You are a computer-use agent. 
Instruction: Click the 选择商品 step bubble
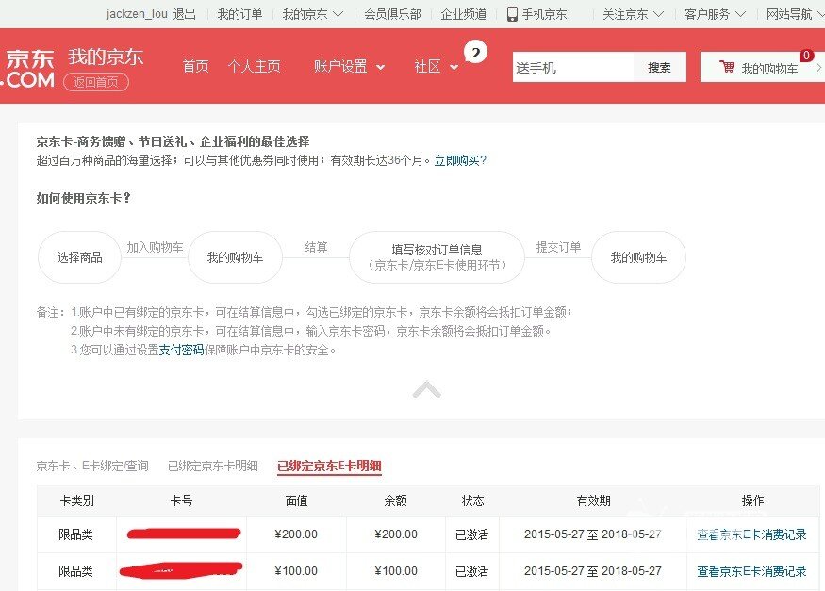[x=79, y=257]
